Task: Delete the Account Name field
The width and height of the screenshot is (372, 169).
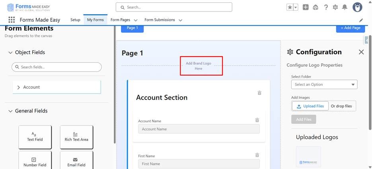Action: pyautogui.click(x=257, y=120)
